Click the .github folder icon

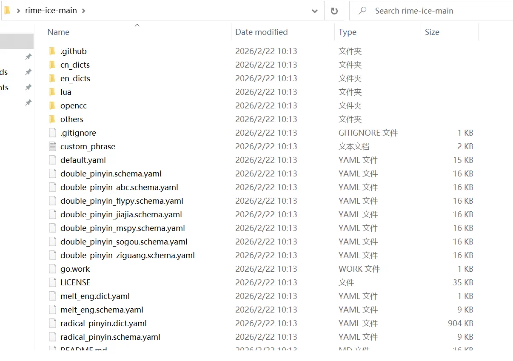52,51
